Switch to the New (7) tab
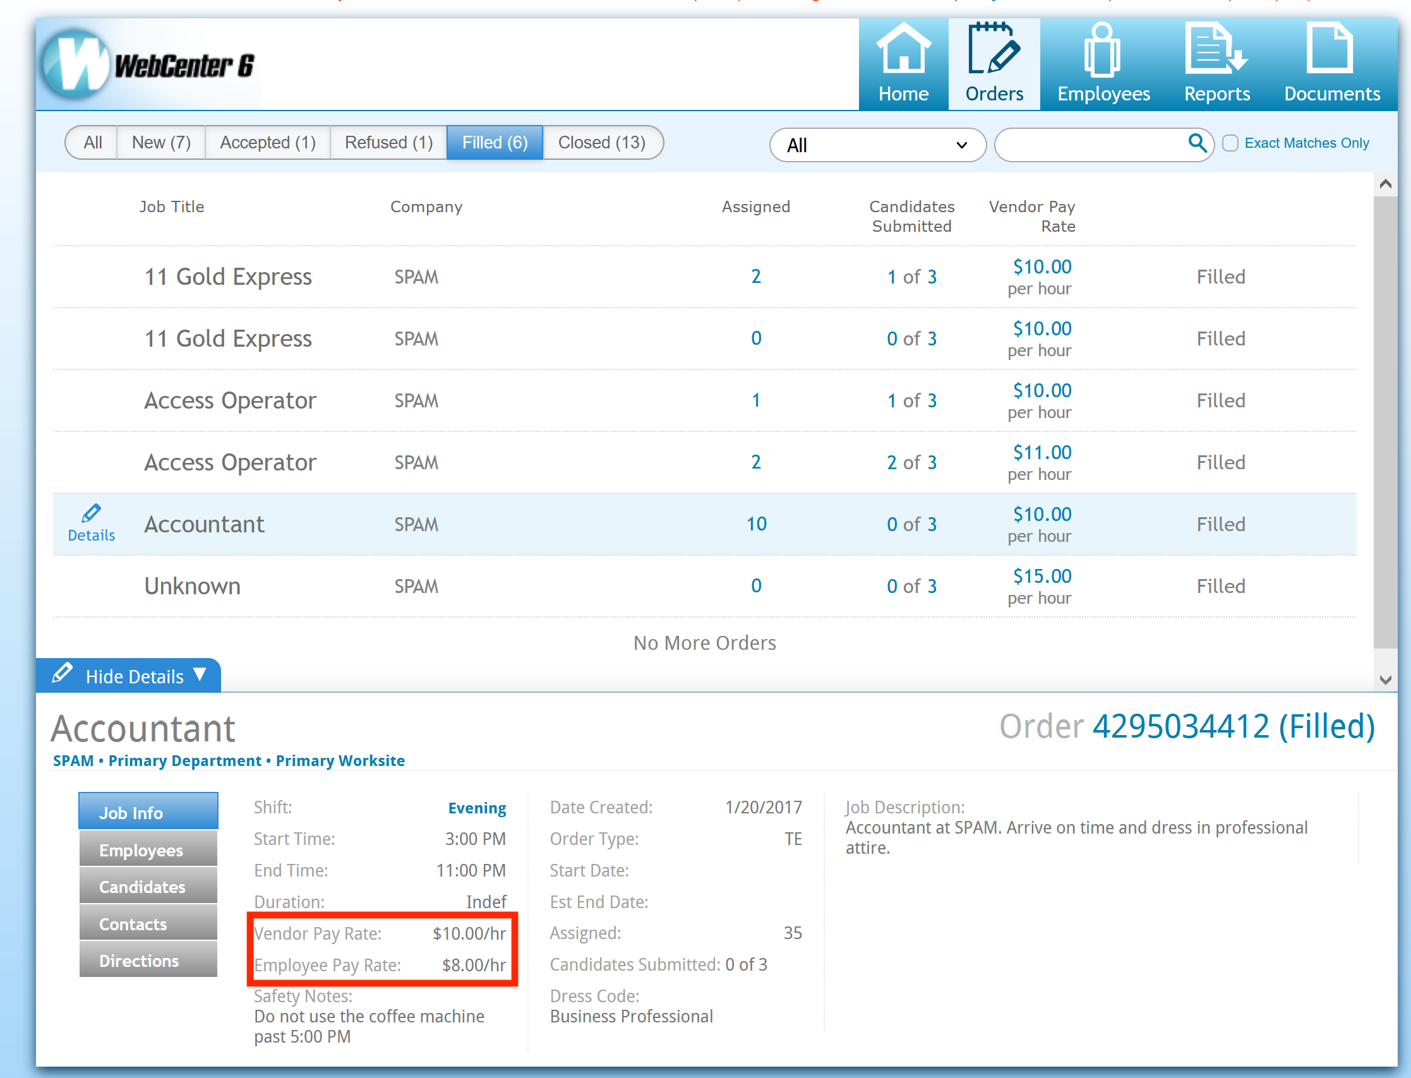 pyautogui.click(x=161, y=143)
